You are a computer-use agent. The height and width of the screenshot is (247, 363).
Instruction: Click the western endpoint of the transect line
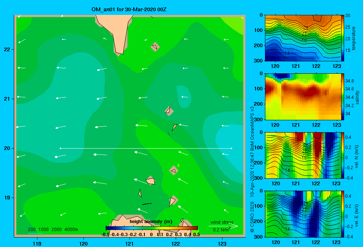click(x=60, y=148)
